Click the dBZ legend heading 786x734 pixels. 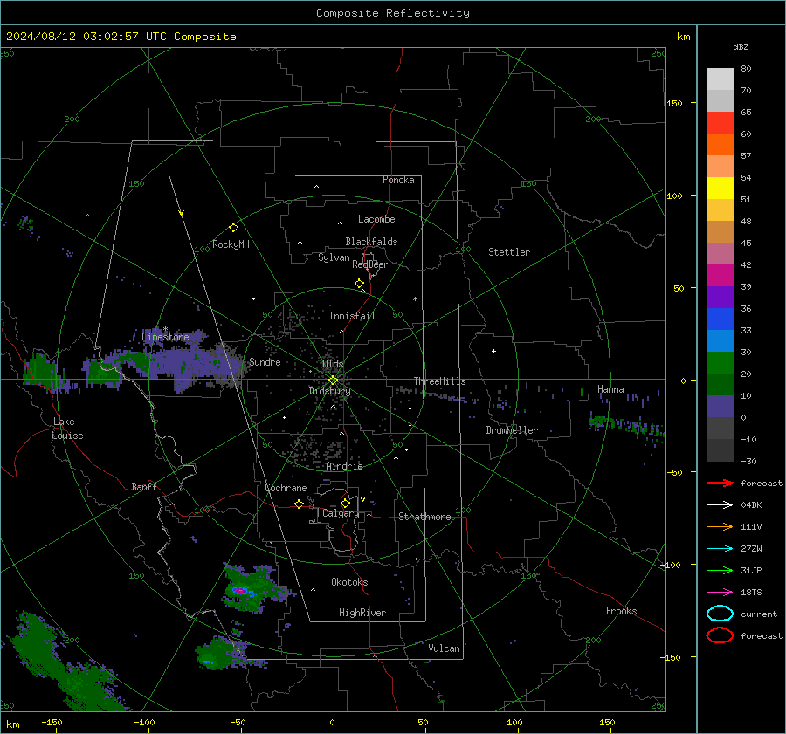point(741,46)
